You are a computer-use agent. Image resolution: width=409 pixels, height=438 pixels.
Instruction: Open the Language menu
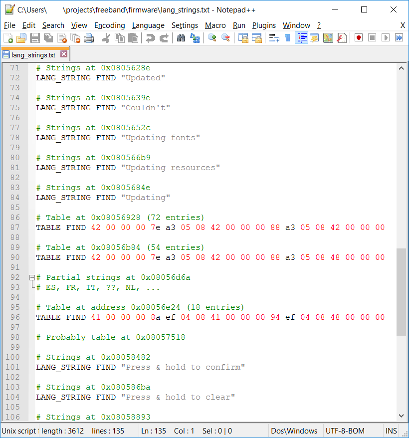(x=148, y=25)
